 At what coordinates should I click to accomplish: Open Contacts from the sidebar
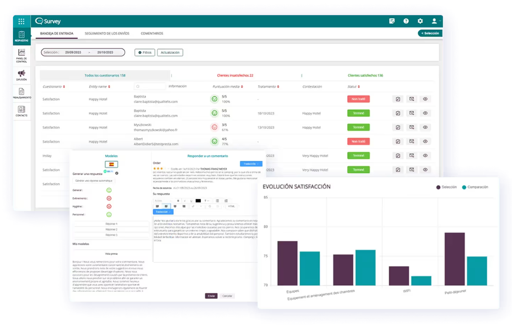(22, 111)
